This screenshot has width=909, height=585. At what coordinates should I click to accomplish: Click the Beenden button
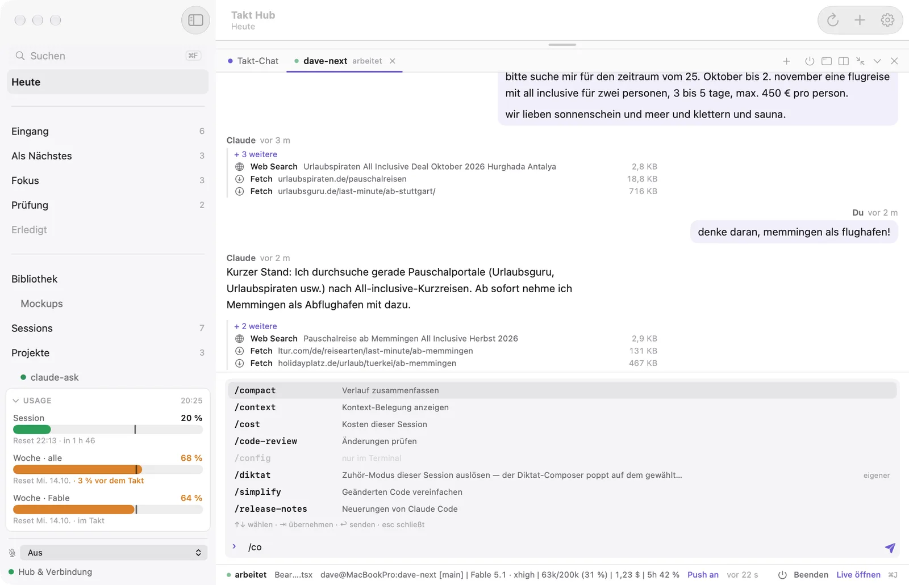pos(811,575)
